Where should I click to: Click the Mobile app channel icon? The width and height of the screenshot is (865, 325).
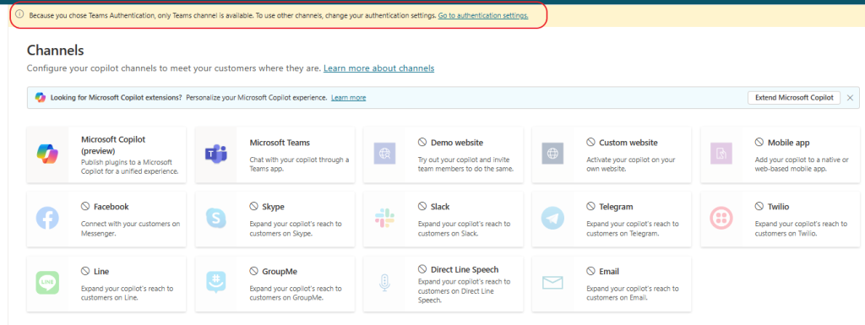tap(721, 154)
